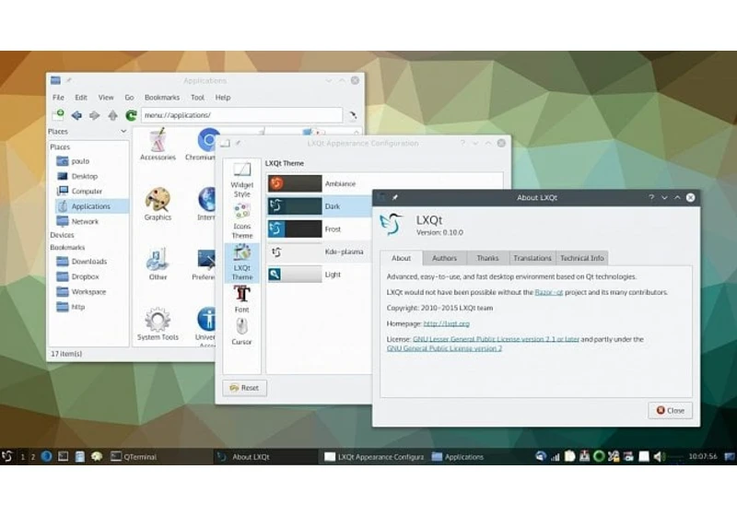Select the Frost theme
The height and width of the screenshot is (516, 737).
point(320,229)
